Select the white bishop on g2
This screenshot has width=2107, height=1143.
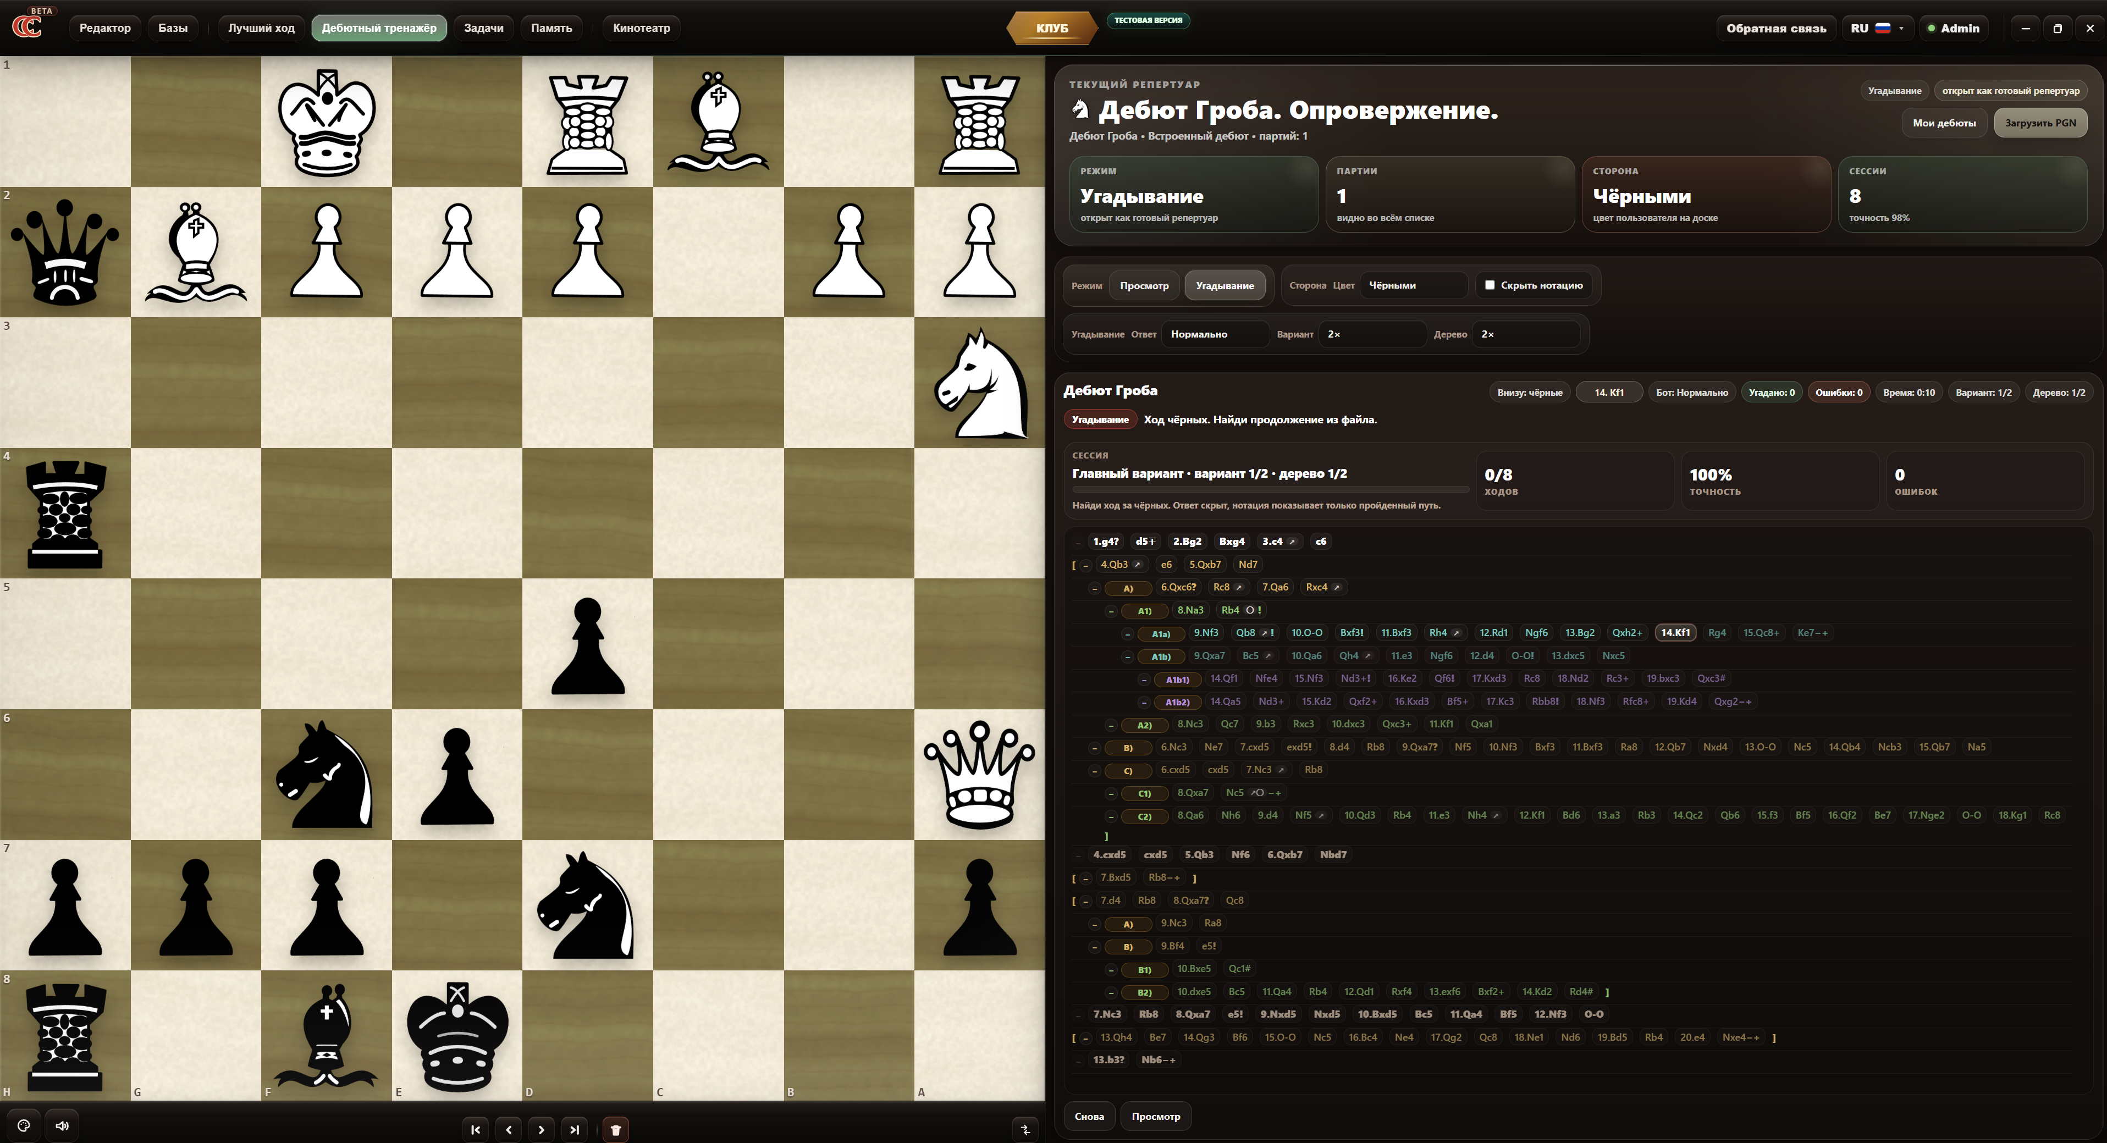pos(196,253)
